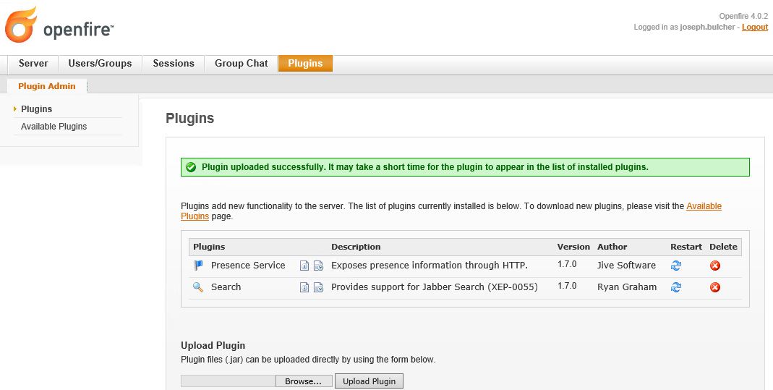Open the Users/Groups tab
773x390 pixels.
point(100,64)
